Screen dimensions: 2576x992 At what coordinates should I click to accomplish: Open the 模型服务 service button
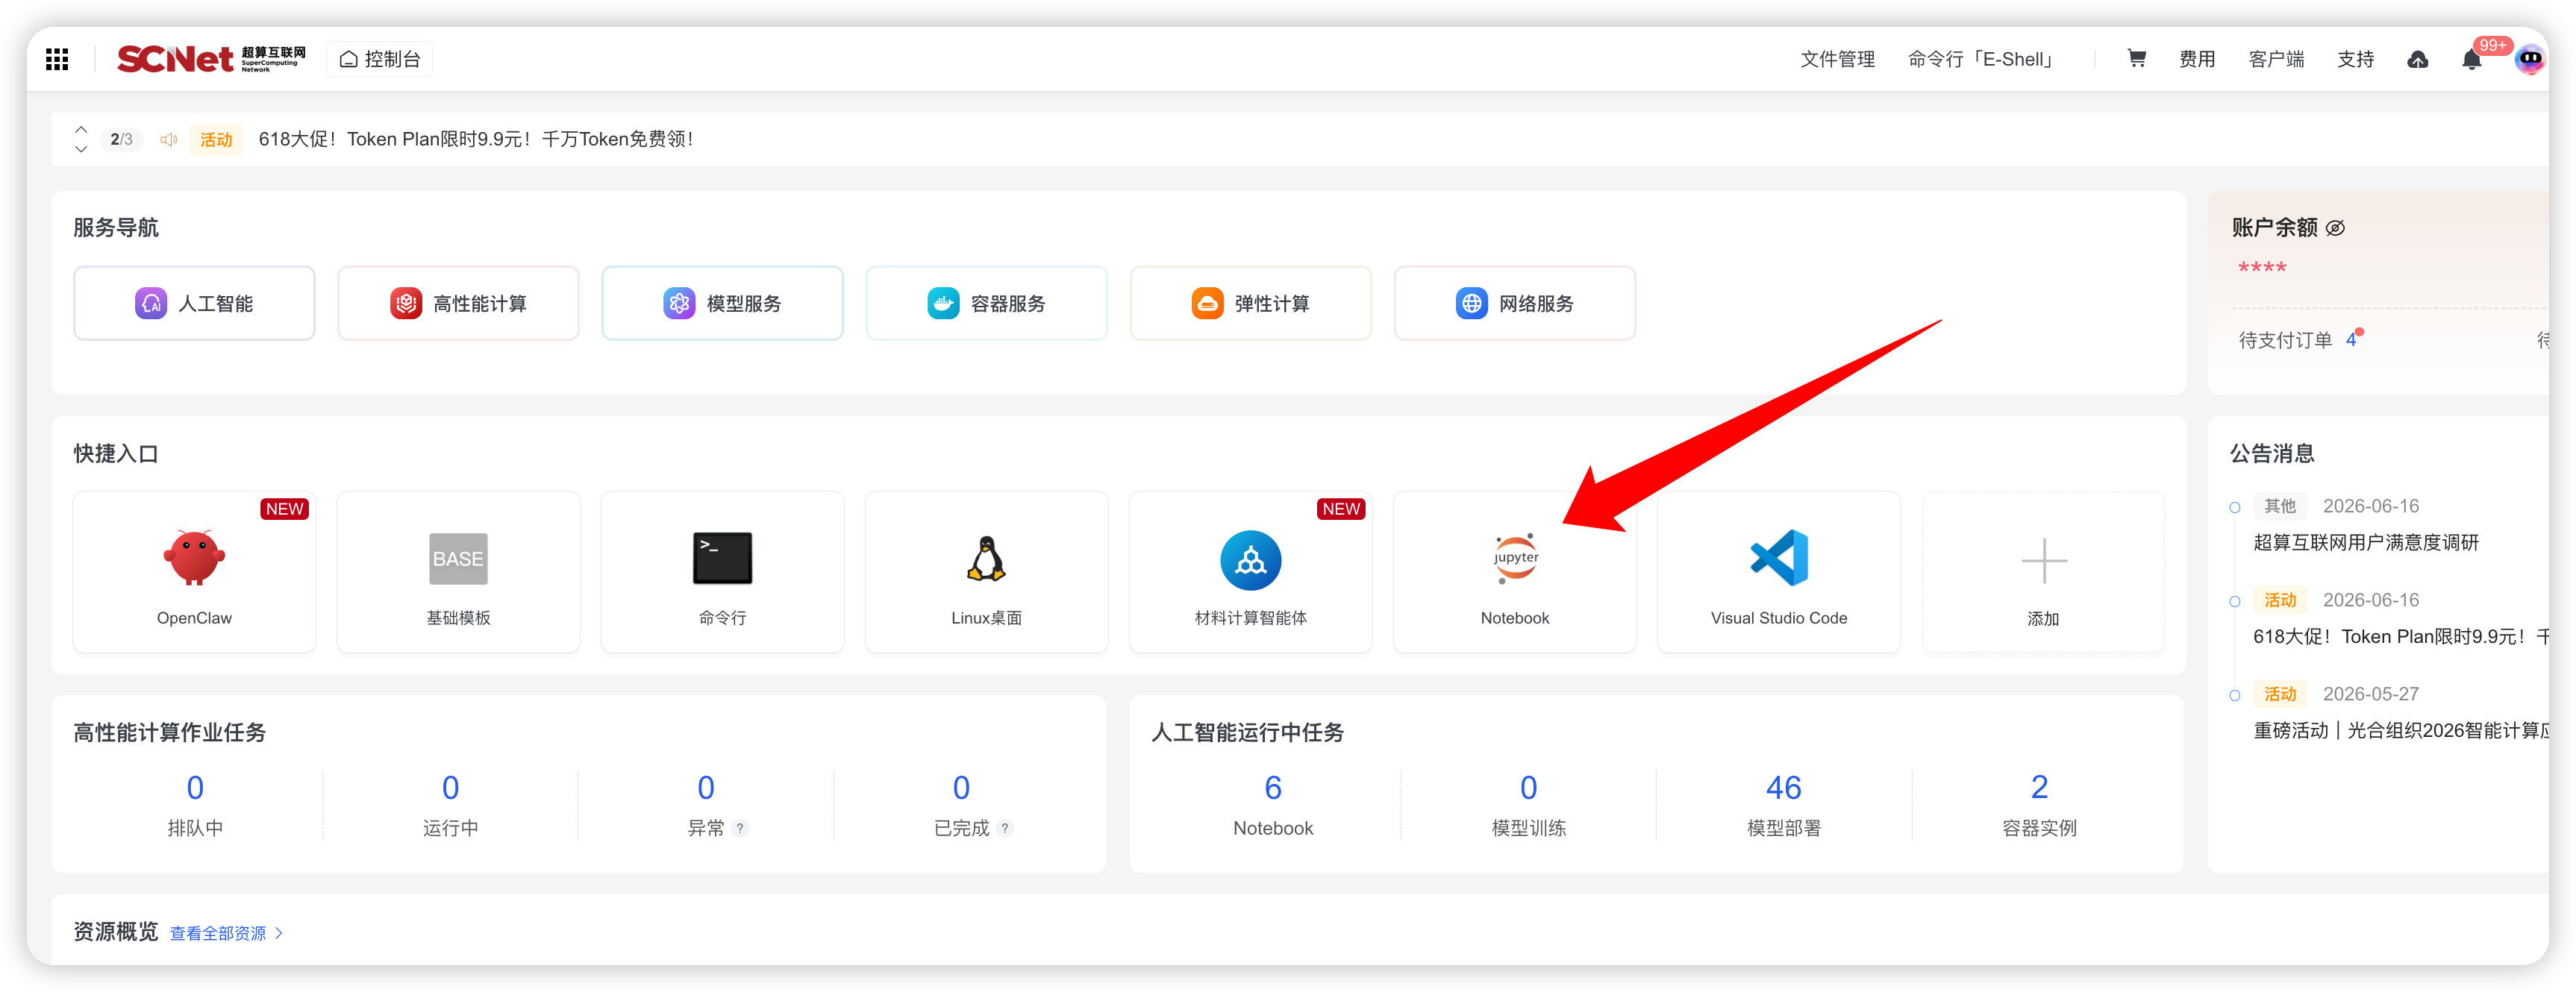pos(722,303)
